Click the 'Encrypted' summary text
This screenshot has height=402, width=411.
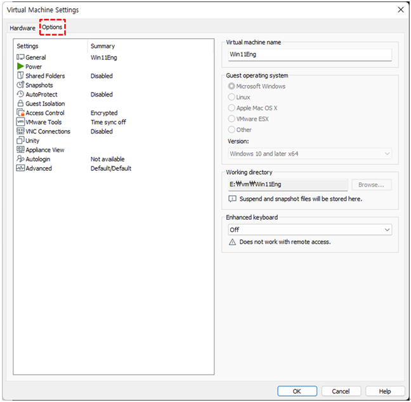pyautogui.click(x=104, y=113)
